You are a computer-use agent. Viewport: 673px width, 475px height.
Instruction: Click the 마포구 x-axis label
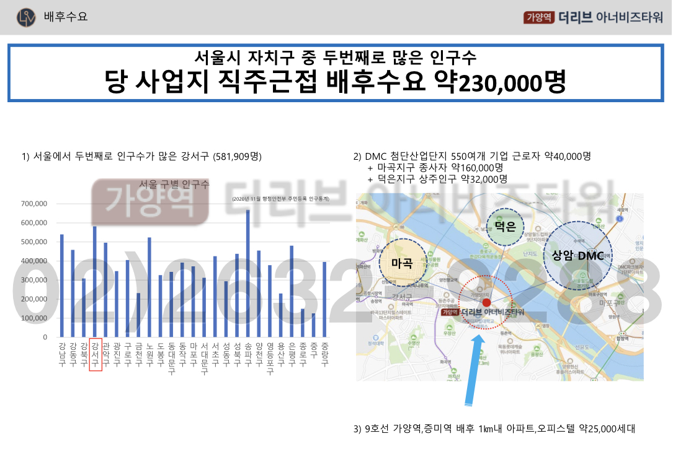194,354
